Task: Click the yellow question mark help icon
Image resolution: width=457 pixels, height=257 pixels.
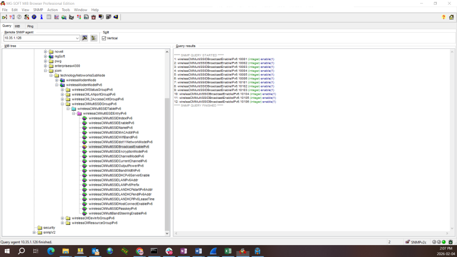Action: click(443, 17)
